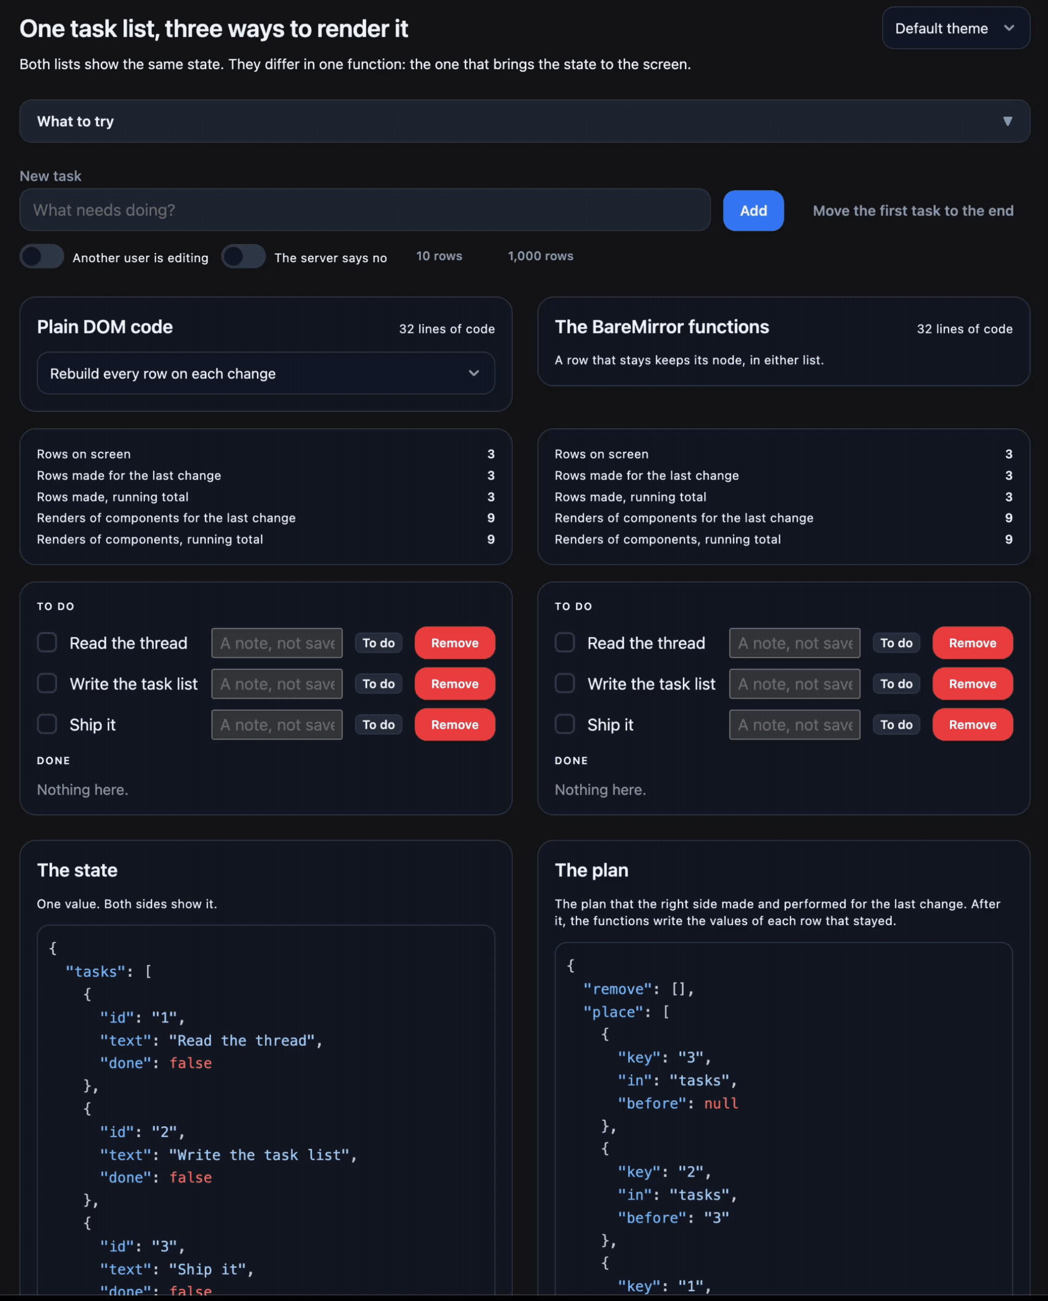Open the Default theme dropdown
1048x1301 pixels.
(x=955, y=29)
